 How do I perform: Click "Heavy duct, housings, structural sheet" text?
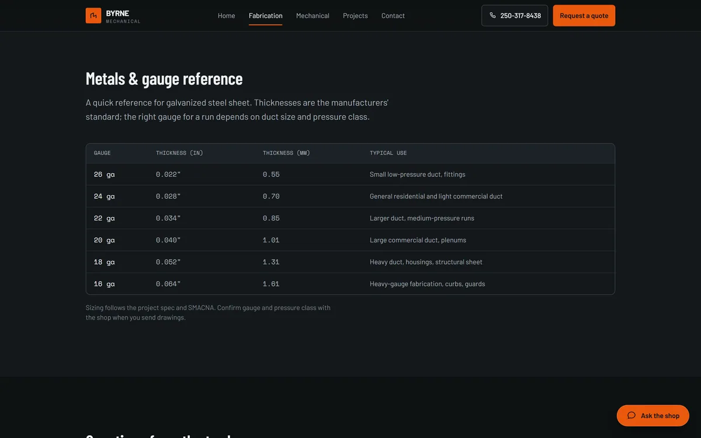point(426,262)
